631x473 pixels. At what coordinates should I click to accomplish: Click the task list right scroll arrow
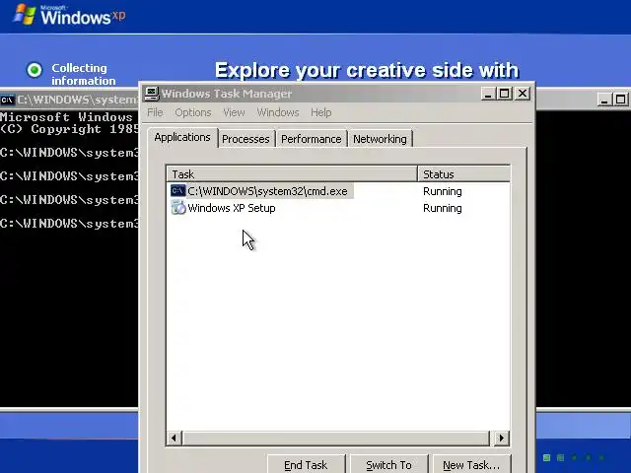pyautogui.click(x=501, y=438)
